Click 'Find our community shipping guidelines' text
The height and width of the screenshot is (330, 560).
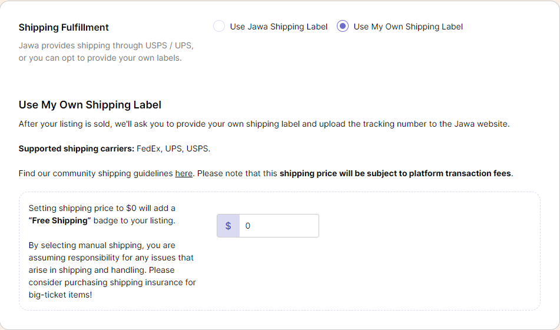96,173
